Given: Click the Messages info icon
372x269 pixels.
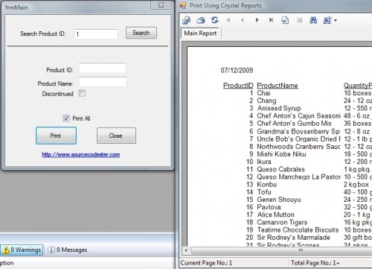Looking at the screenshot, I should point(51,250).
